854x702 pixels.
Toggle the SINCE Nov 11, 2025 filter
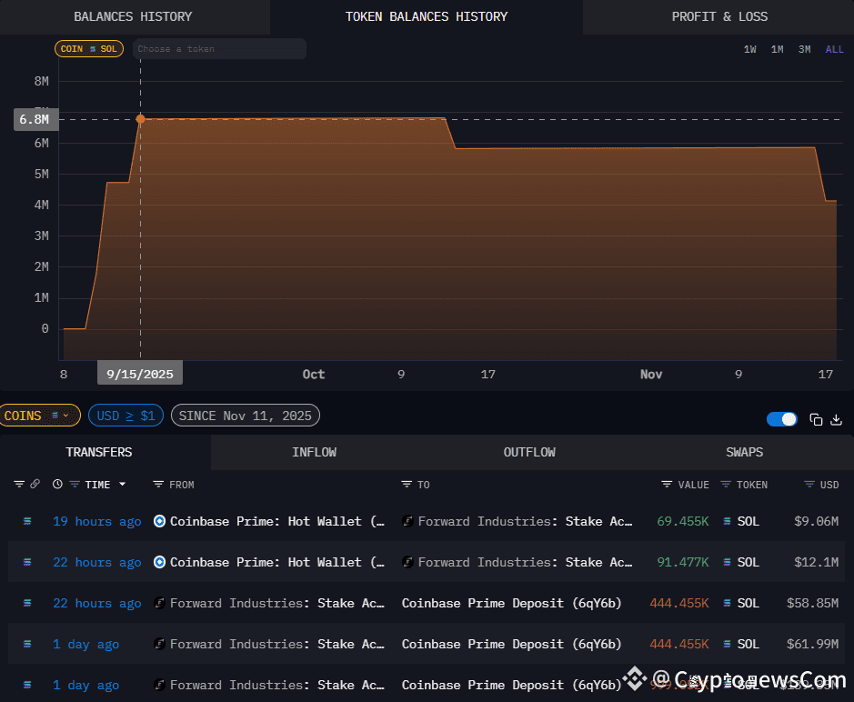(x=246, y=415)
